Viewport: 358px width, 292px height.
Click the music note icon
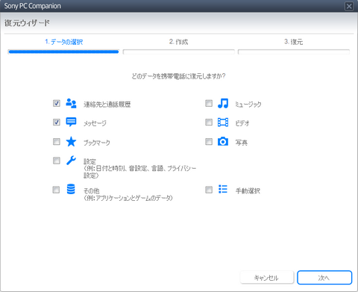[x=223, y=103]
